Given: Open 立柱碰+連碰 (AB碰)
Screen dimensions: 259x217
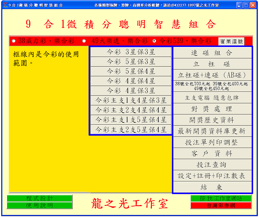Looking at the screenshot, I should [x=212, y=75].
